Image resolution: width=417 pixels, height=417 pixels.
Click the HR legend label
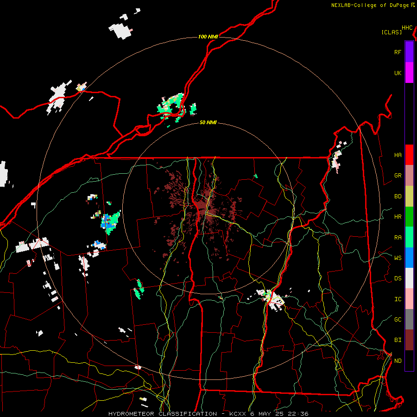(398, 217)
